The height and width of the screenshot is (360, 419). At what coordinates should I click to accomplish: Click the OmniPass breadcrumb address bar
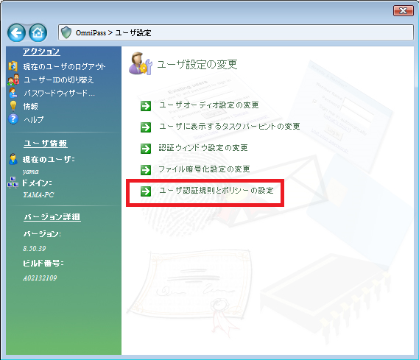click(236, 32)
